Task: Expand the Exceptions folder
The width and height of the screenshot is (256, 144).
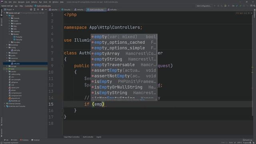Action: pyautogui.click(x=9, y=24)
